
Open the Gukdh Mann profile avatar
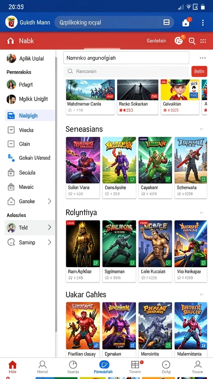(11, 23)
